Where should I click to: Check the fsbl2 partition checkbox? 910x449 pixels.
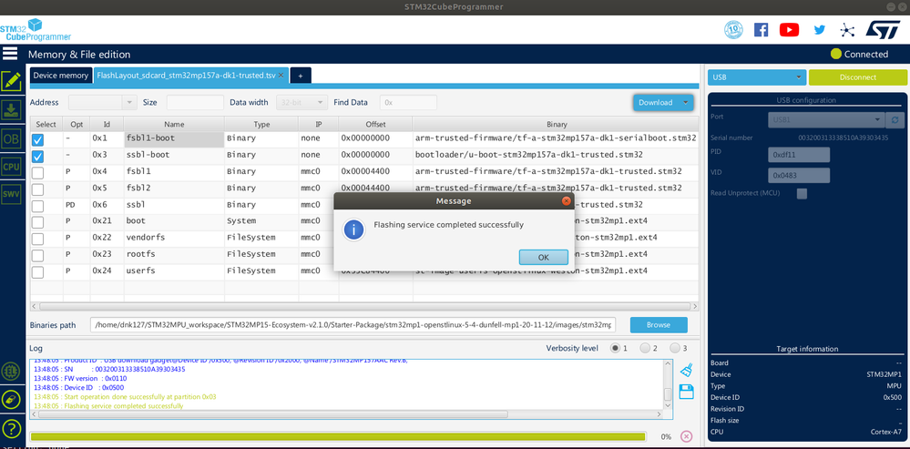[37, 189]
